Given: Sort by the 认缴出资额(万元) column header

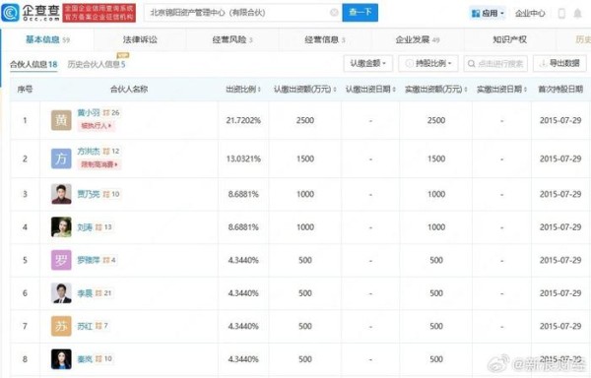Looking at the screenshot, I should tap(304, 90).
